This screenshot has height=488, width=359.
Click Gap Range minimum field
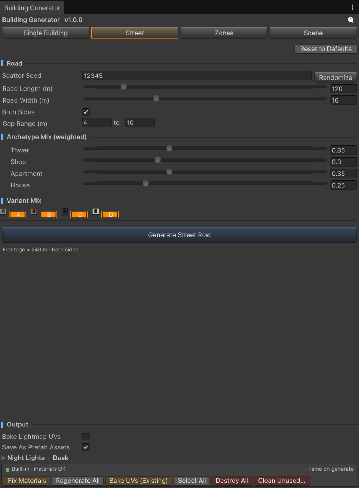[97, 123]
